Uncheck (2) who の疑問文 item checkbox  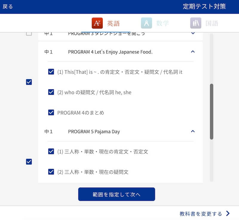pos(51,92)
